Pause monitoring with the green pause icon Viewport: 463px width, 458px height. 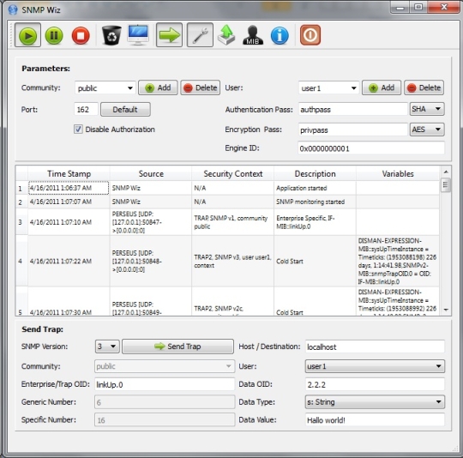(x=54, y=35)
